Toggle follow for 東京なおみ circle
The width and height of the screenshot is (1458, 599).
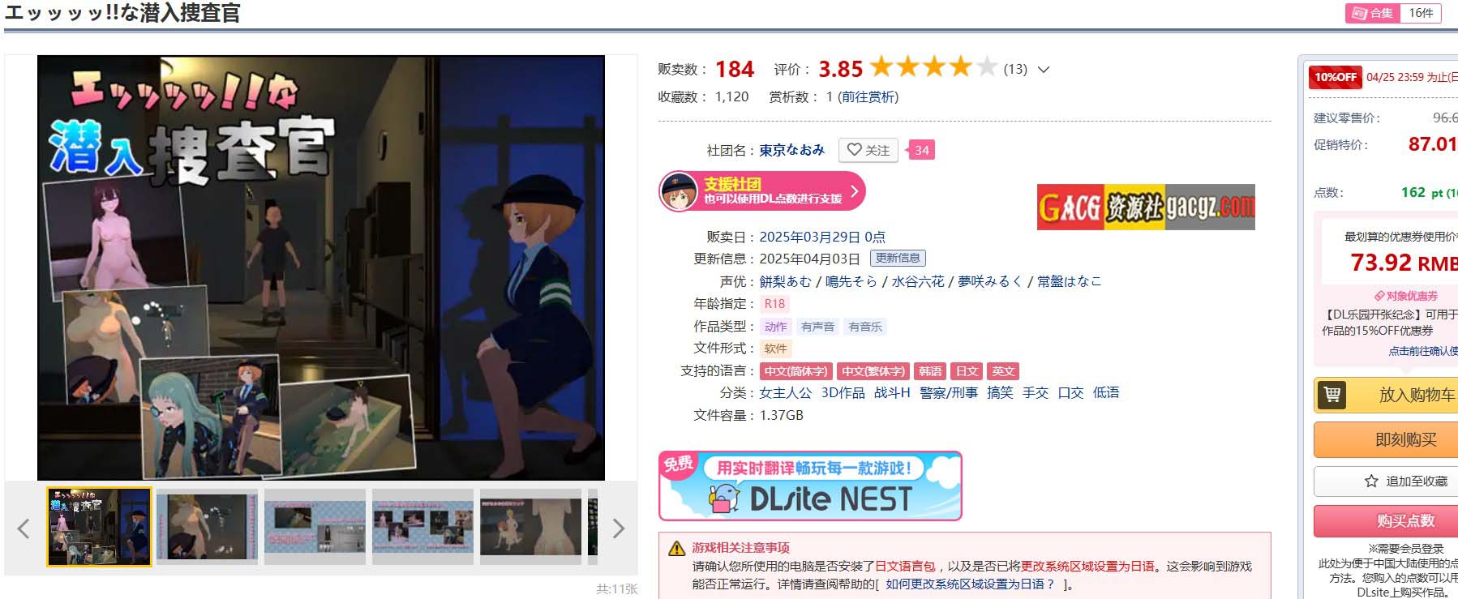pos(868,150)
